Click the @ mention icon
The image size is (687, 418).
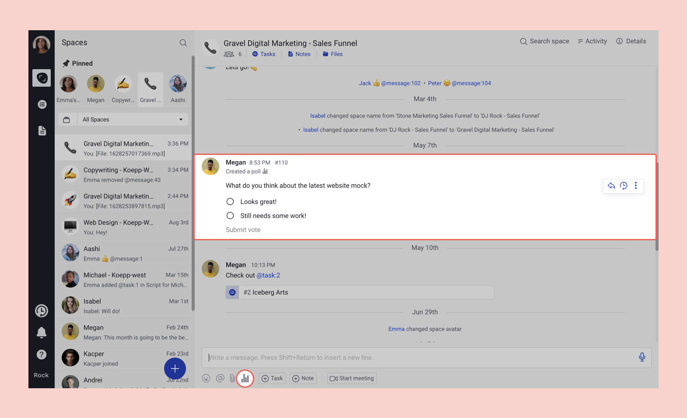coord(220,379)
